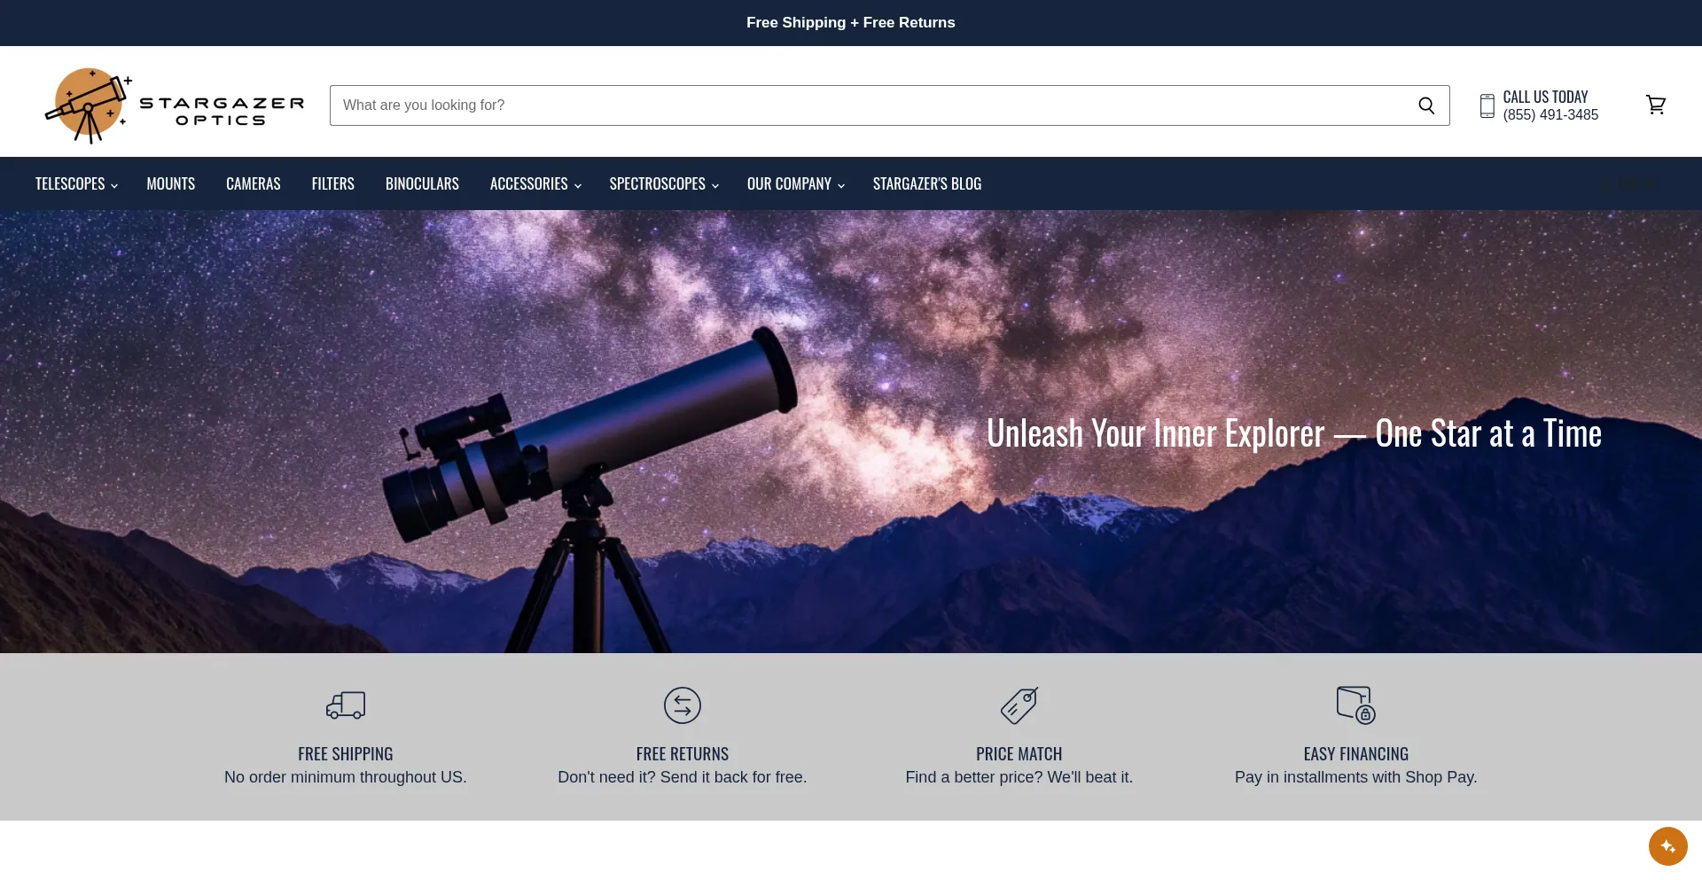Click inside the search input field
1702x880 pixels.
click(798, 105)
